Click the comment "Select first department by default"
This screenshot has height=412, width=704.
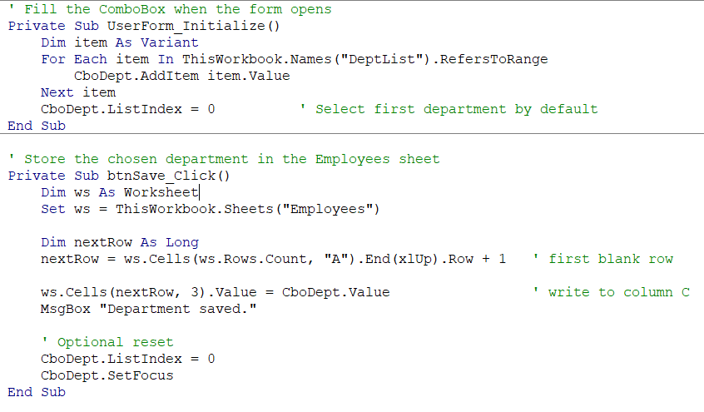(x=449, y=109)
